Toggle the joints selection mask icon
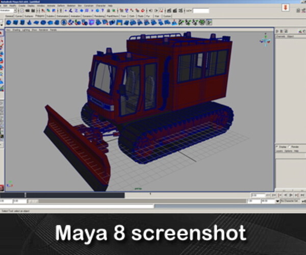Image resolution: width=306 pixels, height=255 pixels. 71,11
